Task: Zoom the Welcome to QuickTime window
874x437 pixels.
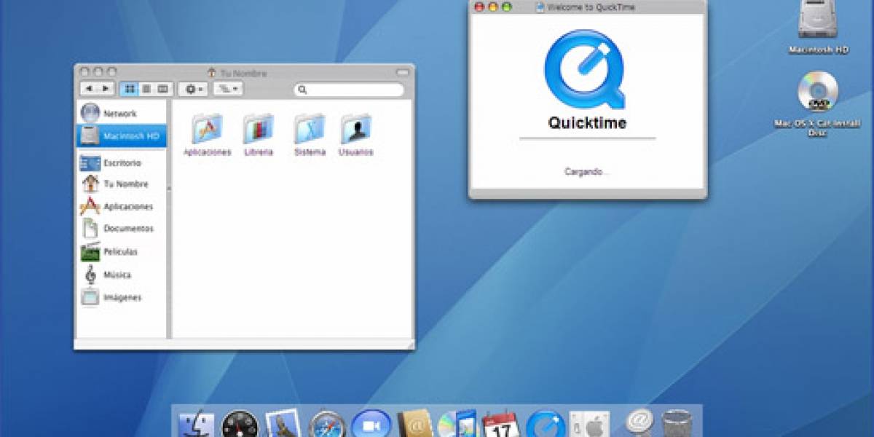Action: (507, 7)
